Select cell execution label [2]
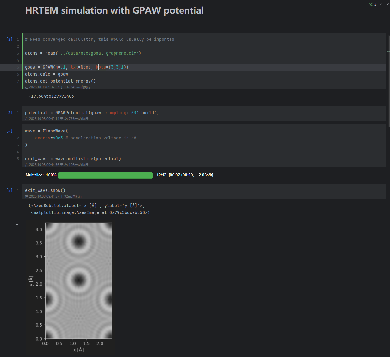Image resolution: width=390 pixels, height=357 pixels. (x=9, y=39)
